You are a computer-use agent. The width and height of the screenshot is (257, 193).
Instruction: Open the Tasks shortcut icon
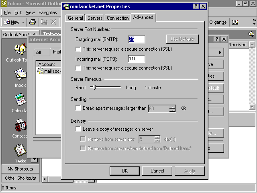[20, 150]
